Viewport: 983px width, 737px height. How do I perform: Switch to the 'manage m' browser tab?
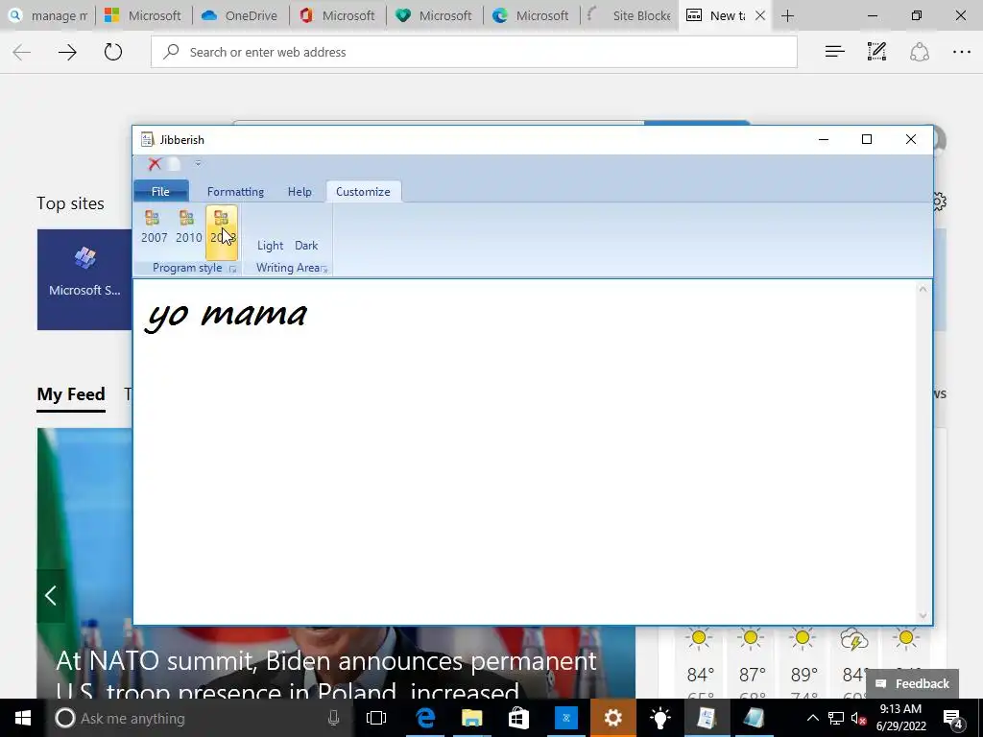[x=48, y=15]
